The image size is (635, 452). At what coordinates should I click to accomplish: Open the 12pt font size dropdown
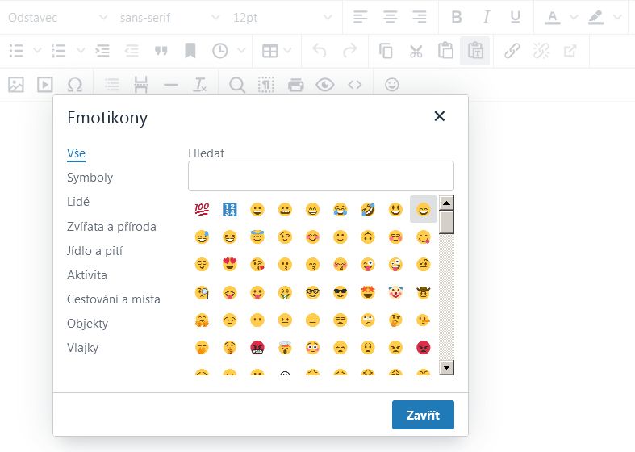coord(281,17)
